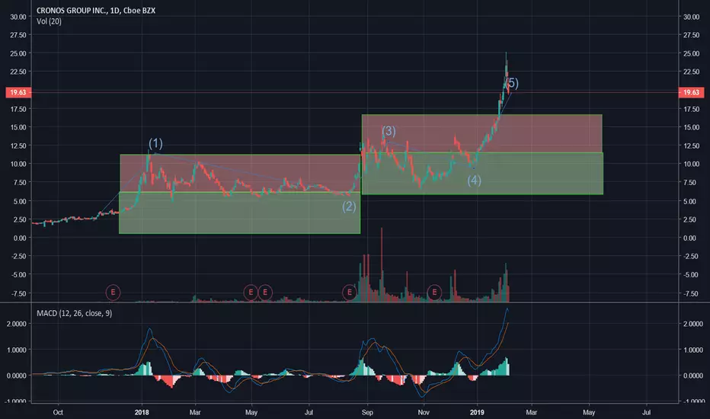Screen dimensions: 710x419
Task: Select the wave (1) annotation label
Action: 155,143
